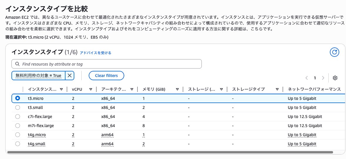Screen dimensions: 346x159
Task: Click arm64 in the t4g.micro row
Action: (x=107, y=135)
